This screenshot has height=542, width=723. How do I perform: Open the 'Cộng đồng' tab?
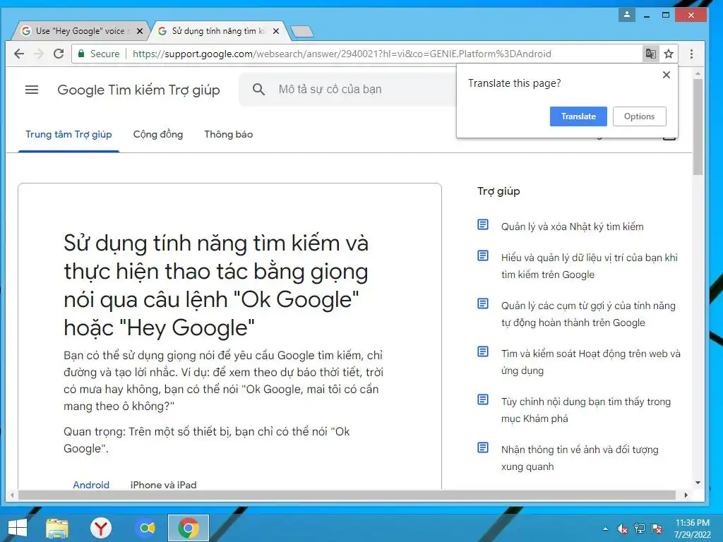158,134
